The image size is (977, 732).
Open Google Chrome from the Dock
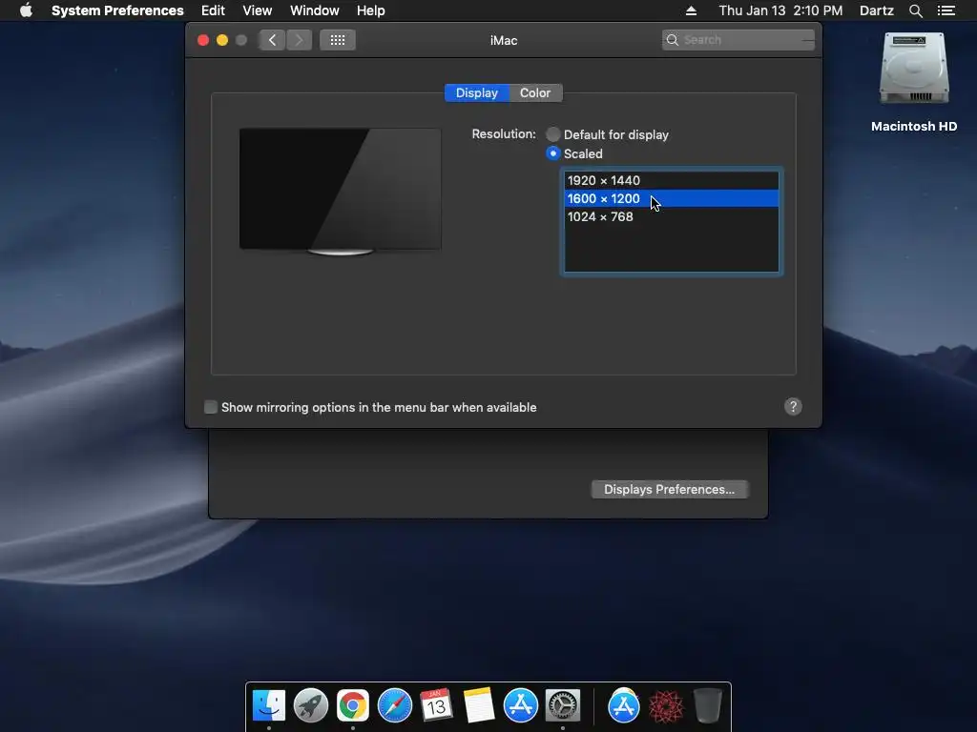[353, 706]
